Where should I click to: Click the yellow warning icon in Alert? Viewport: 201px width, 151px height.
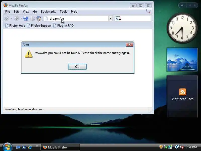click(x=29, y=54)
